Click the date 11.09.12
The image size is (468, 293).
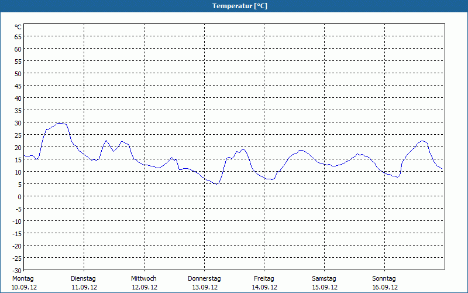pyautogui.click(x=84, y=287)
